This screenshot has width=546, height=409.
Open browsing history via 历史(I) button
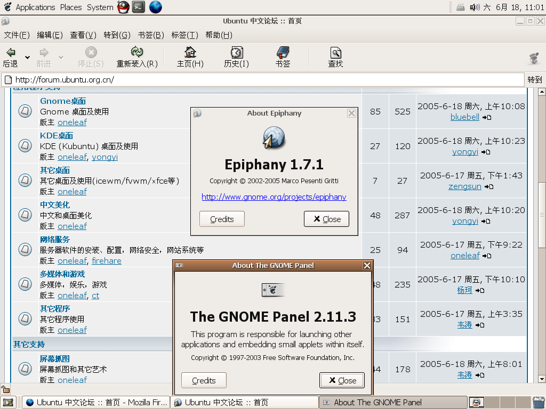236,58
